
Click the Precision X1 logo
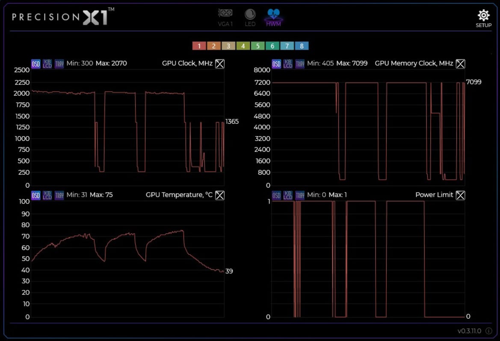click(x=63, y=17)
